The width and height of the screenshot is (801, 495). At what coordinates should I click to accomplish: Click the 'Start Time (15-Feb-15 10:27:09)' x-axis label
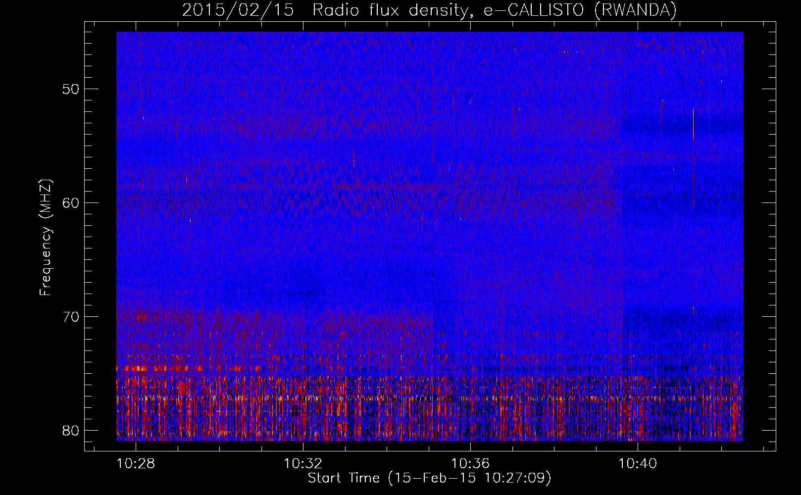pos(429,478)
